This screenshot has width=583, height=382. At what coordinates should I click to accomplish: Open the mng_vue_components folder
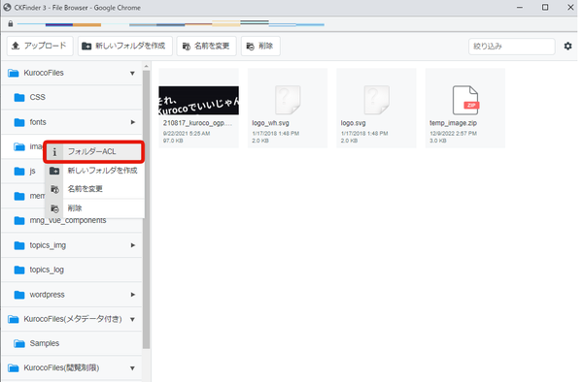pyautogui.click(x=72, y=222)
